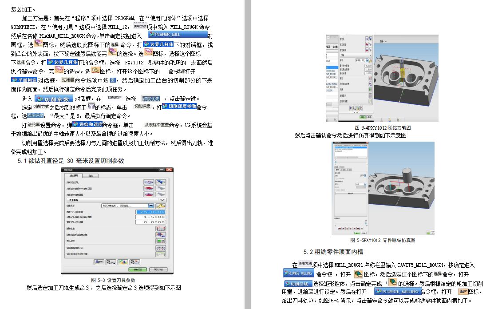This screenshot has height=309, width=502.
Task: Open the cycle wrench edit icon in 啄钻 dialog
Action: [x=161, y=206]
